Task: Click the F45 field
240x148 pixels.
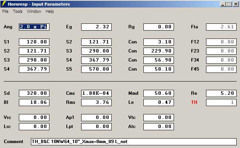Action: [221, 69]
